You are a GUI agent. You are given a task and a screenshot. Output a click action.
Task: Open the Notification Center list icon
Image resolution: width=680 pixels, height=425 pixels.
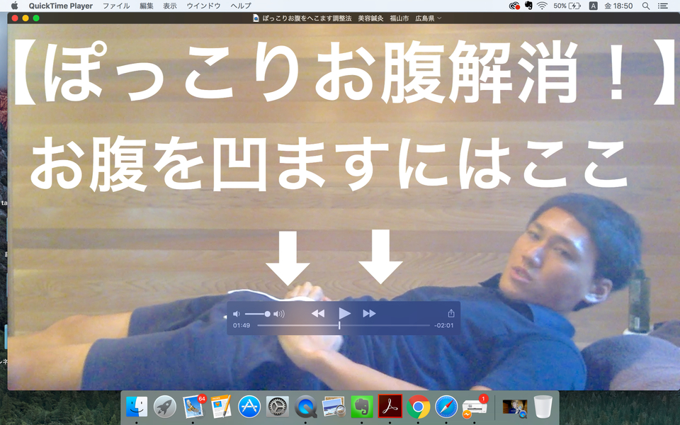(x=663, y=6)
